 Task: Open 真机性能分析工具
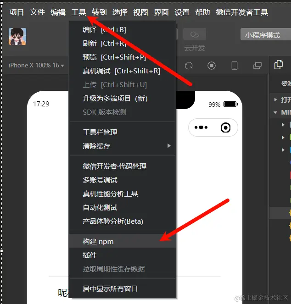point(122,193)
